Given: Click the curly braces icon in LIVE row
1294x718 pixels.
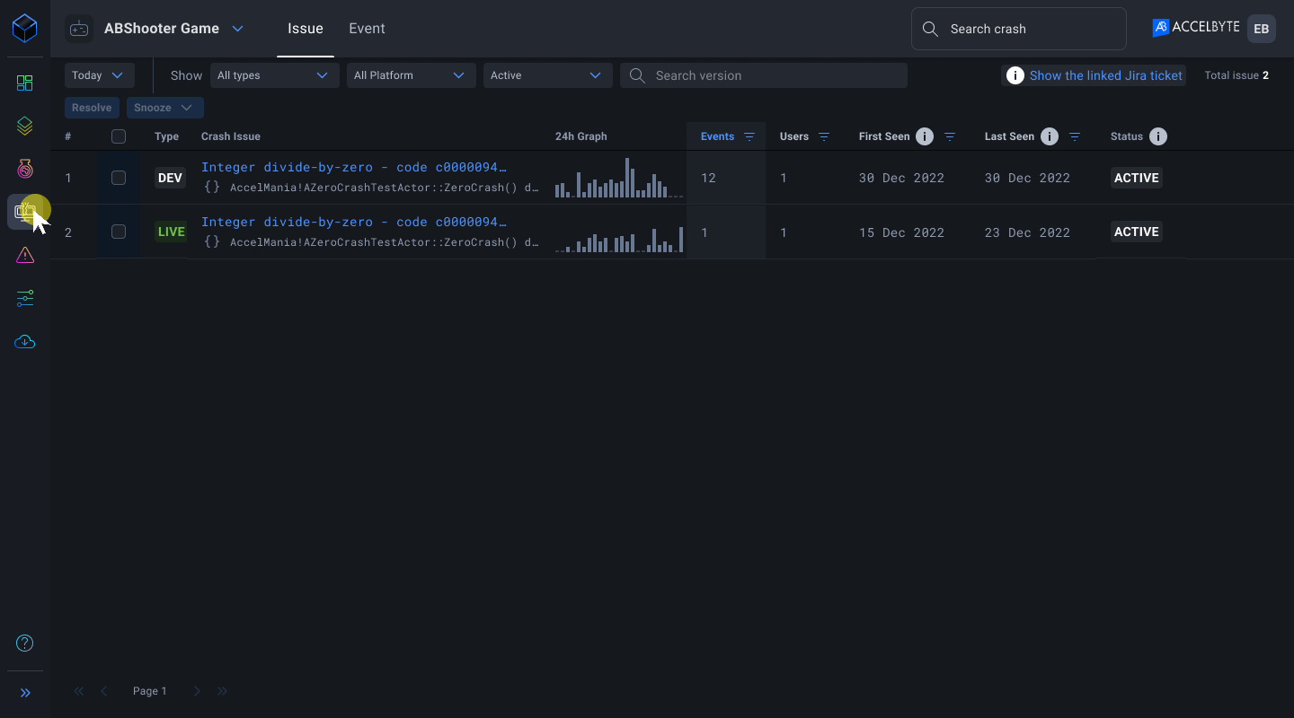Looking at the screenshot, I should [x=212, y=241].
